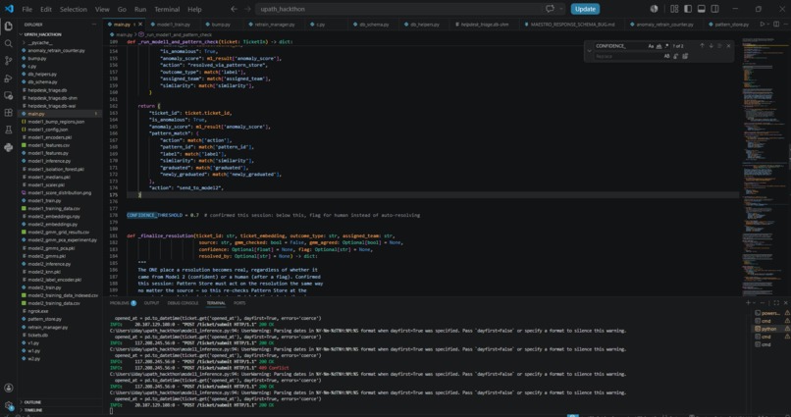Click the Update button
791x417 pixels.
(x=585, y=9)
